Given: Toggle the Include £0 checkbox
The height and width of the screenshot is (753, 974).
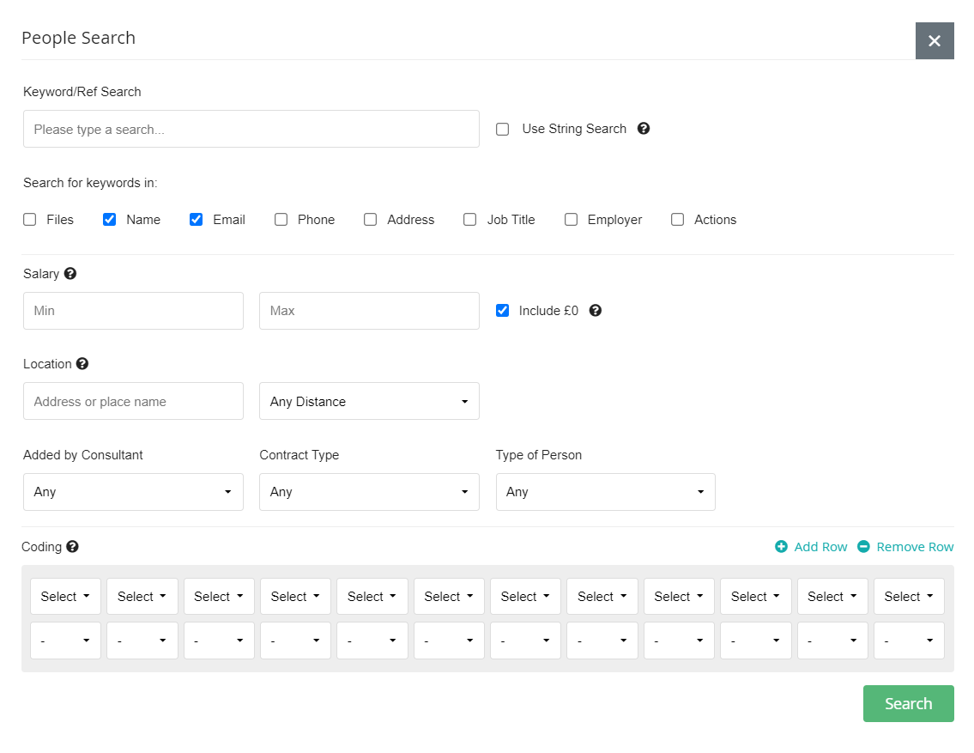Looking at the screenshot, I should click(x=503, y=311).
